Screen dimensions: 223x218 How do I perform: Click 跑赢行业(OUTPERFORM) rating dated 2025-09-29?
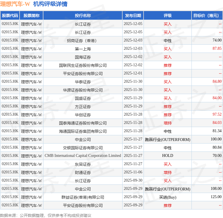click(x=168, y=189)
